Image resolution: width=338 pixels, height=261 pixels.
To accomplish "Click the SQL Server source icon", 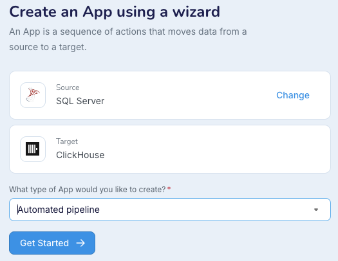I will (x=33, y=95).
